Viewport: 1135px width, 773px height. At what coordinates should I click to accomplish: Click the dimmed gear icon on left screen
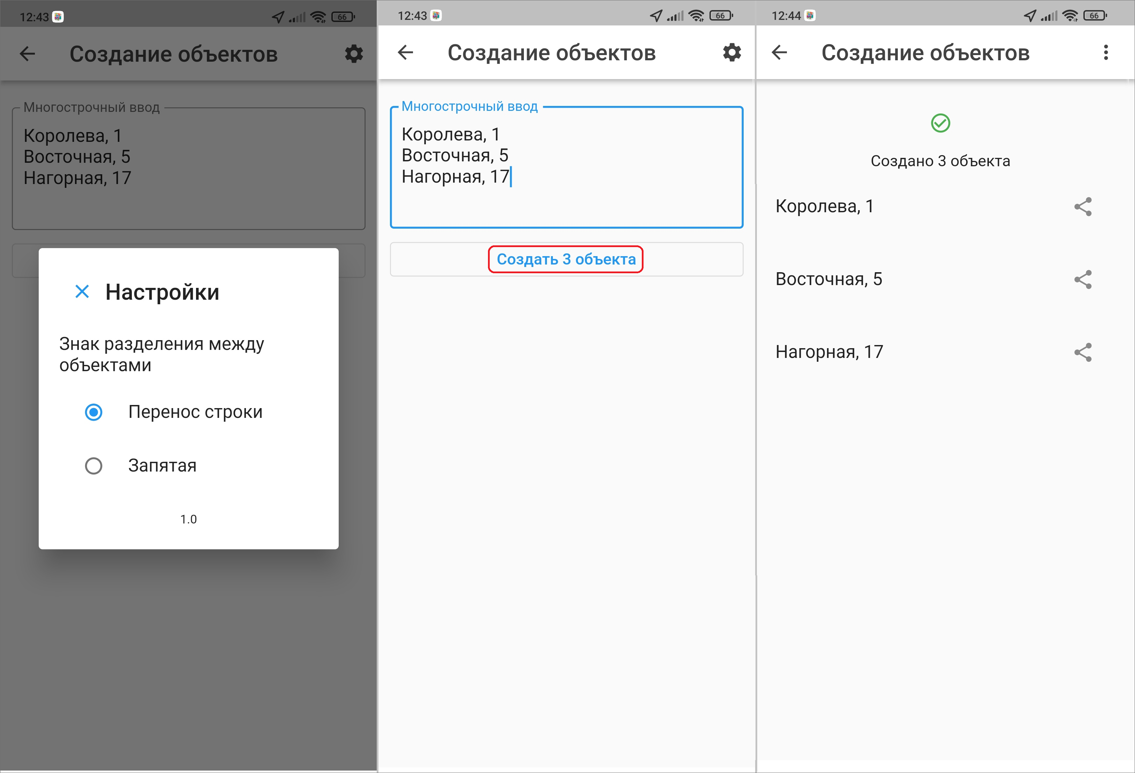tap(354, 54)
